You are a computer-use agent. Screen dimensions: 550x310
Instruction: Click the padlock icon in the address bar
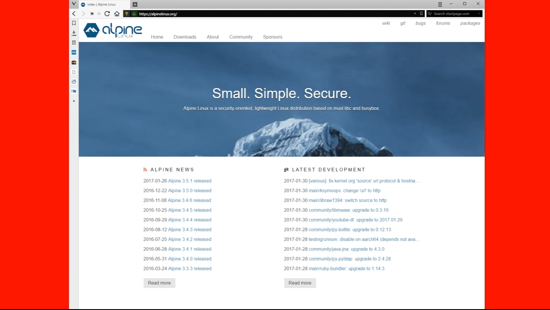click(134, 13)
